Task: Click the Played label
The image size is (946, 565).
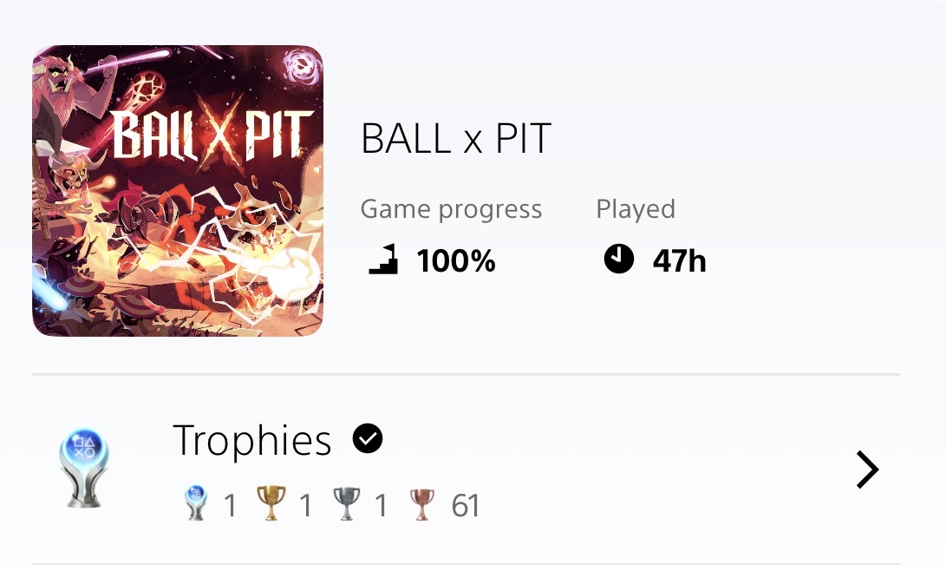Action: pos(636,209)
